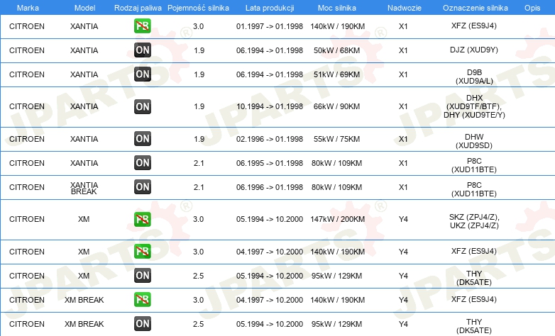Select the '50kW / 68KM' power cell
This screenshot has height=336, width=555.
click(336, 50)
